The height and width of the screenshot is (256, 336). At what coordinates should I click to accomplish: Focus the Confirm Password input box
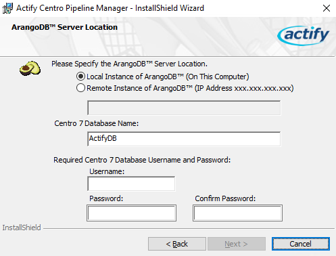[237, 213]
